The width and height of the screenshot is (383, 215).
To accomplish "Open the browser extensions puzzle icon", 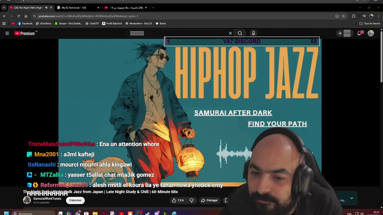I will tap(353, 16).
